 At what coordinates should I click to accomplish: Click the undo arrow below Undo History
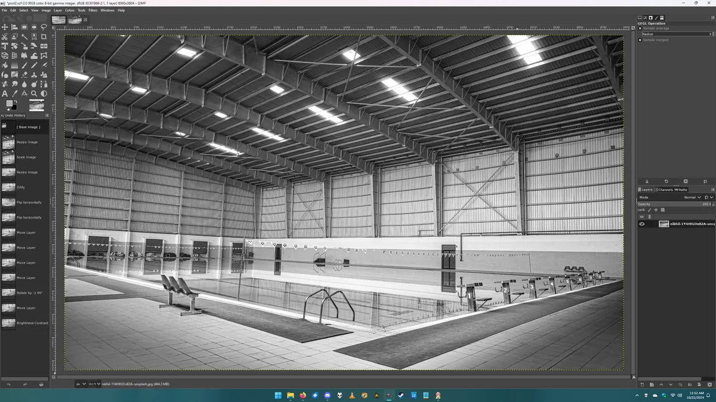[x=8, y=384]
